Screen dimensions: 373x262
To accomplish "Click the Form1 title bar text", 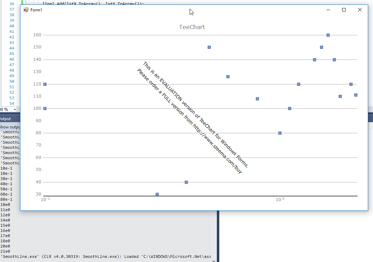I will pyautogui.click(x=36, y=10).
